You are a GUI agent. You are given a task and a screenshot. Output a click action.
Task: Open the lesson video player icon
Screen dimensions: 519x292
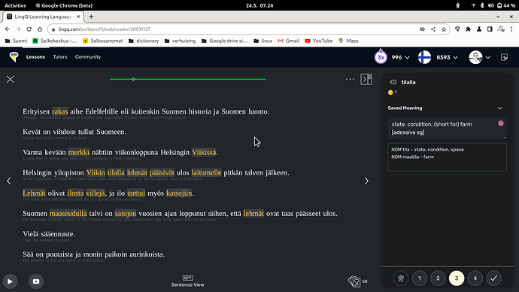(x=36, y=281)
